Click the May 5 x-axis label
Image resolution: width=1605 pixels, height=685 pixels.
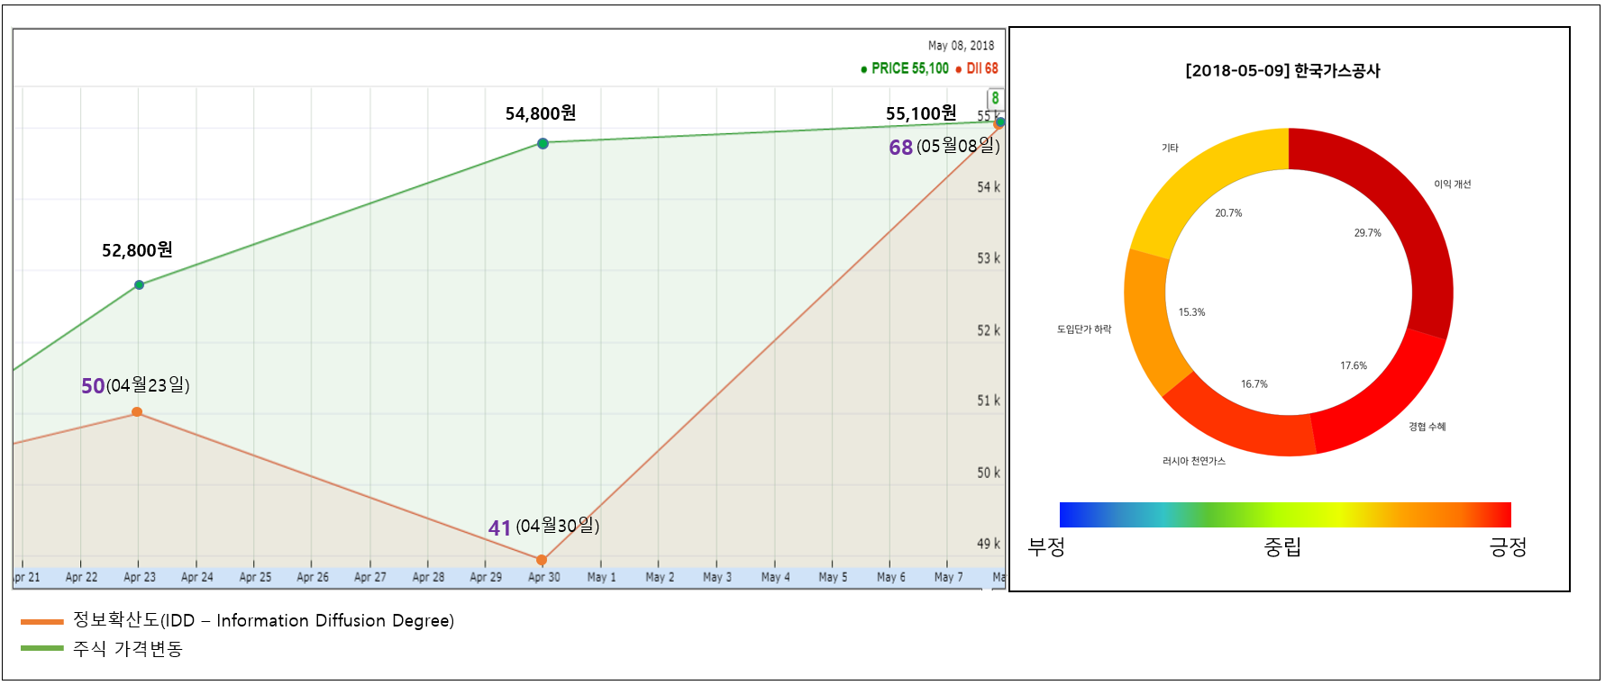coord(833,577)
